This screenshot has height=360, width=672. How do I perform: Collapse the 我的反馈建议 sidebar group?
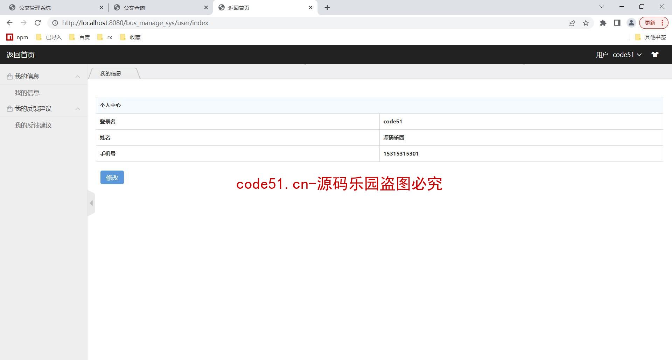click(44, 109)
